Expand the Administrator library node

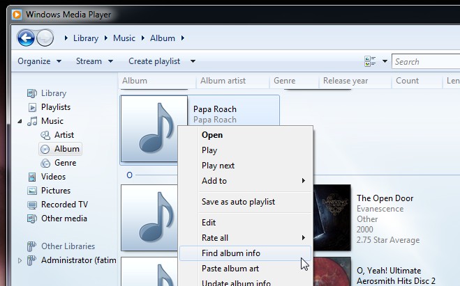[20, 260]
